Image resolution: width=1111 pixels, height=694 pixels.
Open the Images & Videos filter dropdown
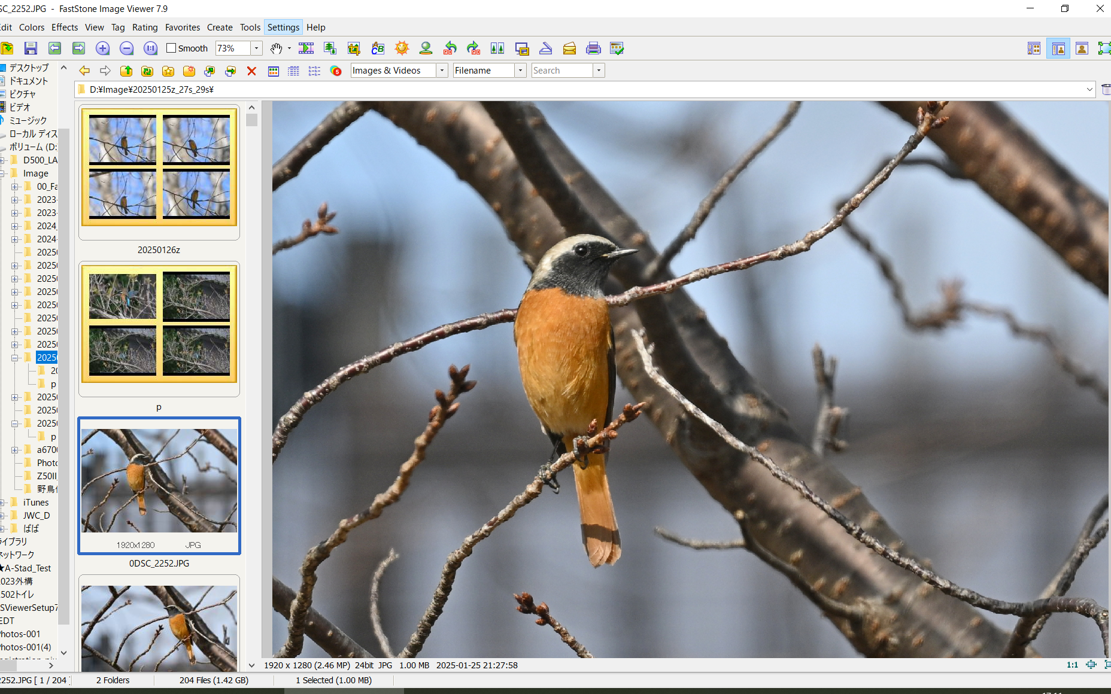[442, 71]
